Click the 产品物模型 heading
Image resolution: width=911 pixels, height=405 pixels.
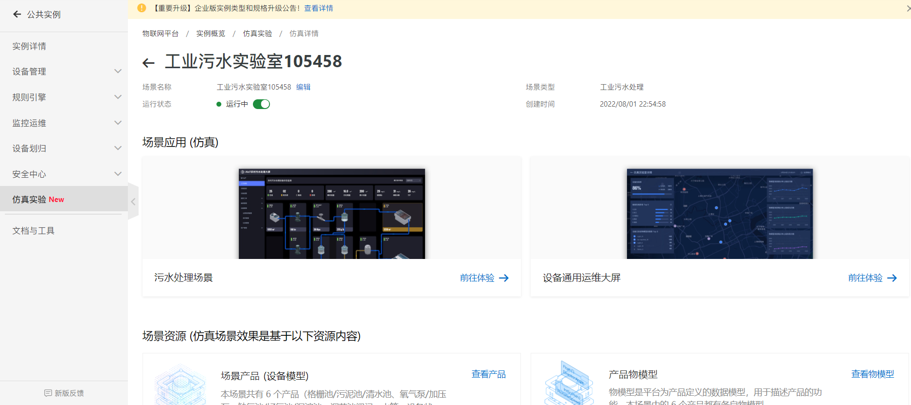tap(633, 374)
